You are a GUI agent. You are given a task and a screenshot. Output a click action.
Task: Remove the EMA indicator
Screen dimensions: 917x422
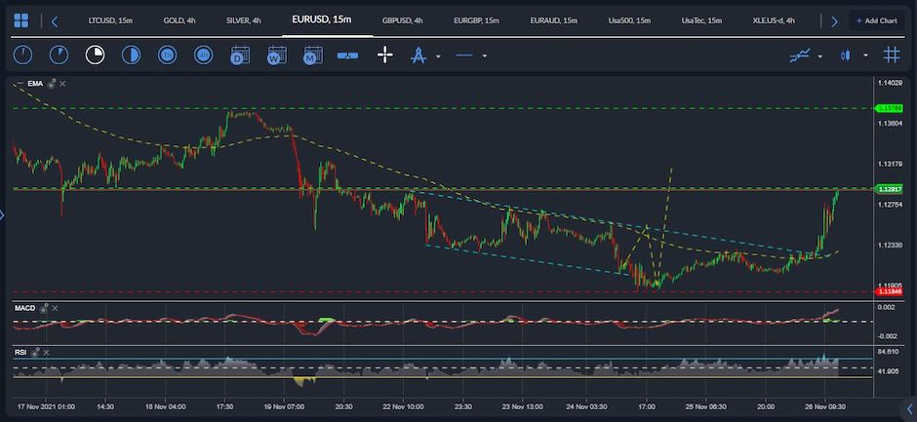click(62, 84)
